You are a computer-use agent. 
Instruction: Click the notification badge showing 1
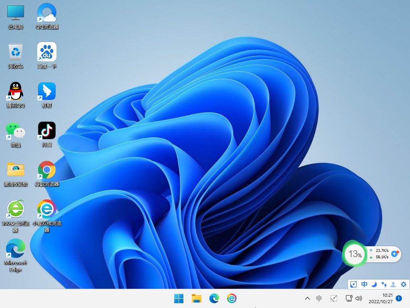point(399,298)
